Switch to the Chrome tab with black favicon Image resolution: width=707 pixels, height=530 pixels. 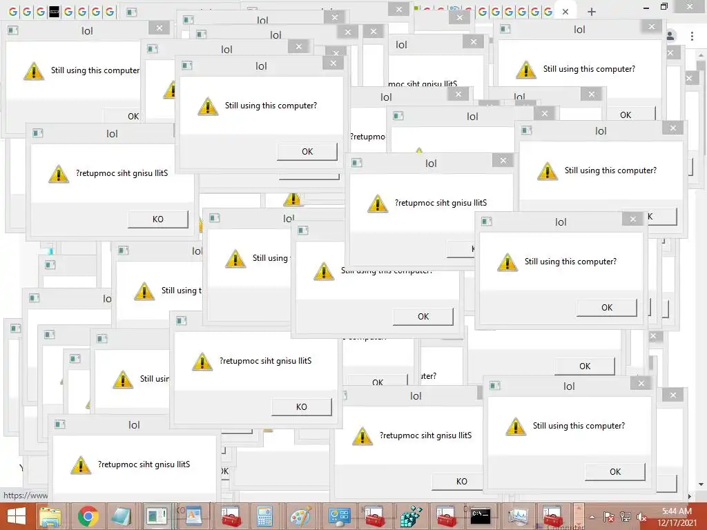[x=54, y=12]
